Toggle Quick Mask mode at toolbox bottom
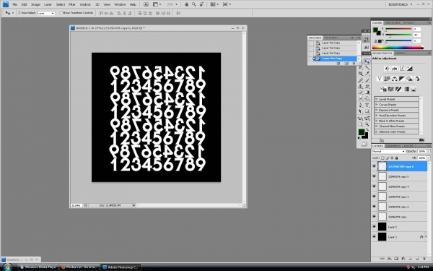Image resolution: width=433 pixels, height=271 pixels. point(364,144)
